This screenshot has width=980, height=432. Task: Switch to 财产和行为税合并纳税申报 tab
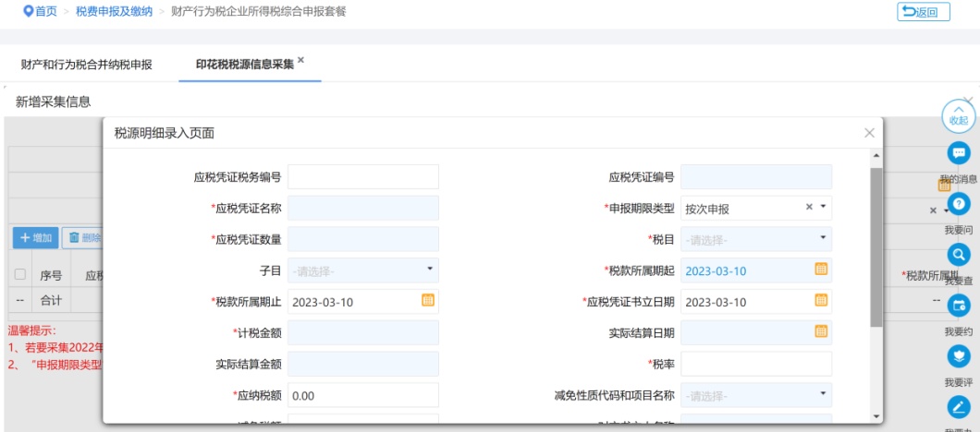tap(87, 65)
